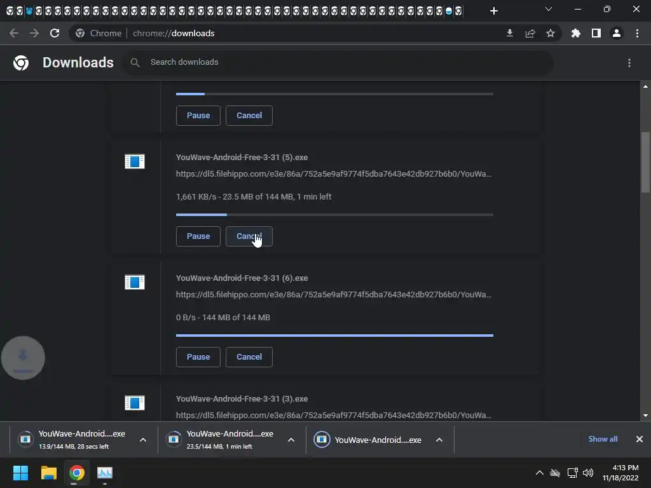Pause YouWave-Android-Free-3-31 (5).exe download
Viewport: 651px width, 488px height.
[198, 236]
